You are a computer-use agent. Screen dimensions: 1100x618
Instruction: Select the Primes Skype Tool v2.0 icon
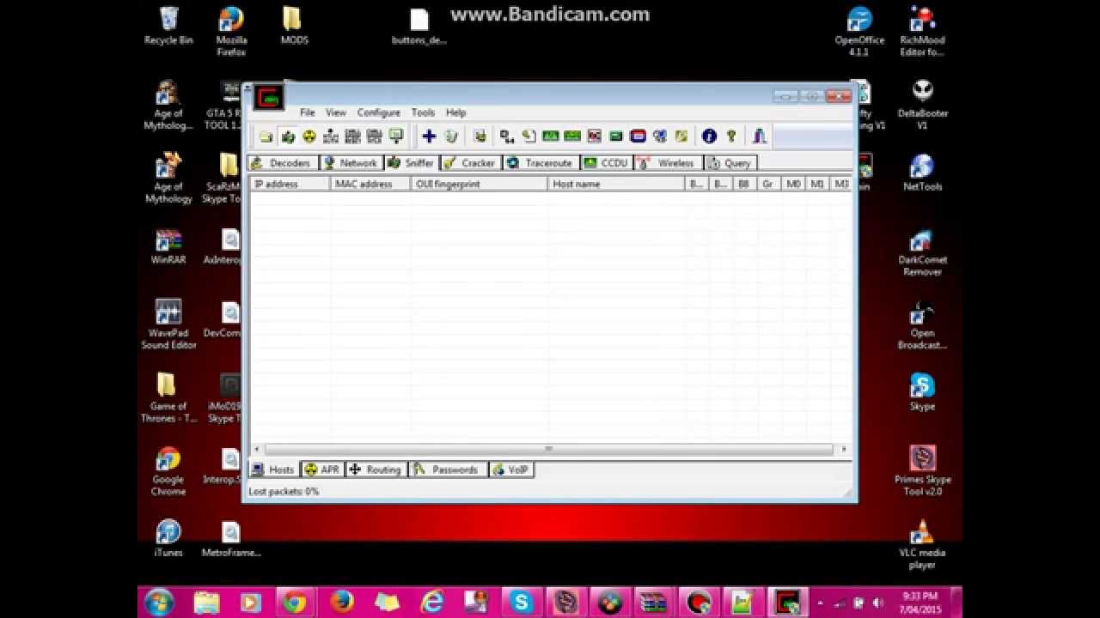[922, 470]
